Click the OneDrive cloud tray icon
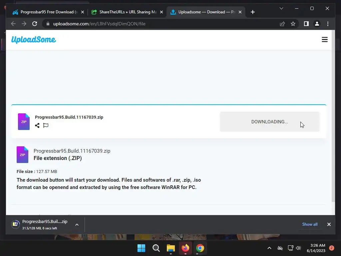Viewport: 341px width, 256px height. click(280, 248)
